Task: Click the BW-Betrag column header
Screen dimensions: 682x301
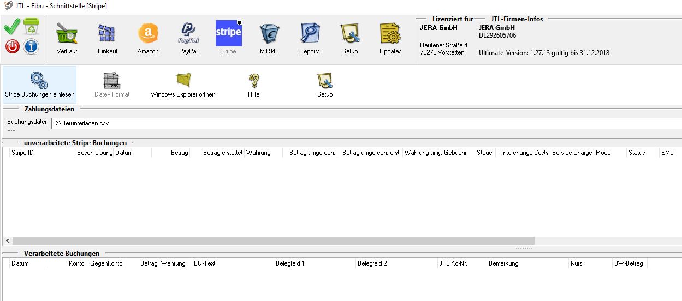Action: pos(629,263)
